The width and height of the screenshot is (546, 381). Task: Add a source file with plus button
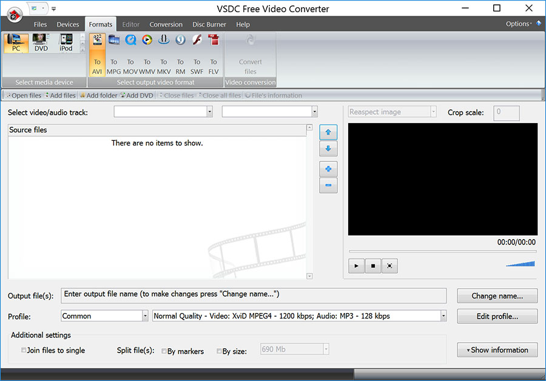(x=328, y=169)
